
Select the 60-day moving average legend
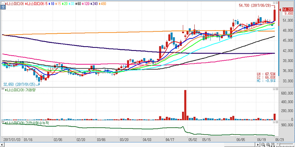78,4
